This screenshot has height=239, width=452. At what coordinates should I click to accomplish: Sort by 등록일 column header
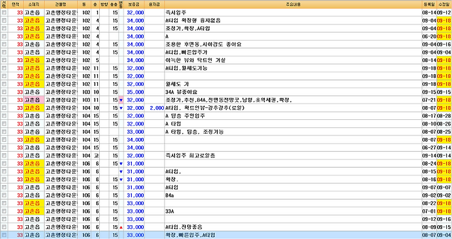(429, 4)
